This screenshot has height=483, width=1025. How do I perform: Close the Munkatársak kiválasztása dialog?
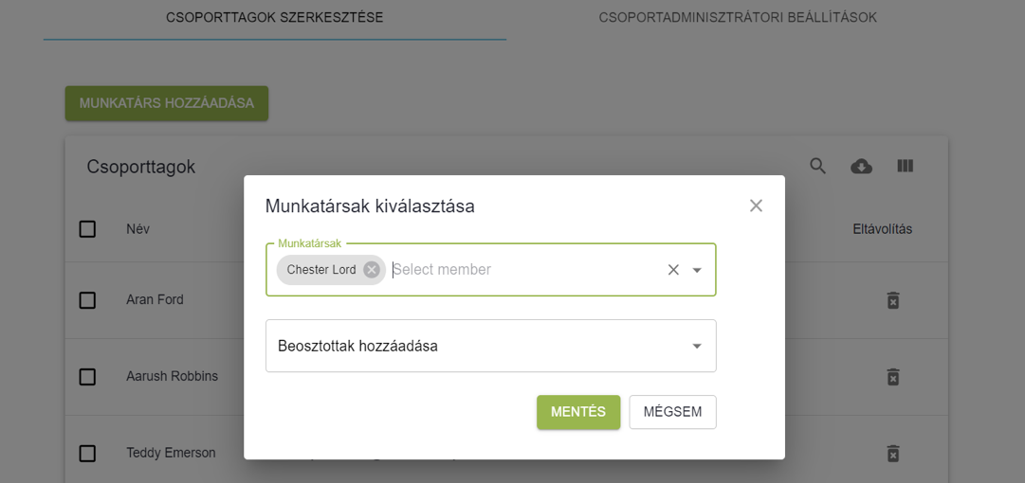756,206
